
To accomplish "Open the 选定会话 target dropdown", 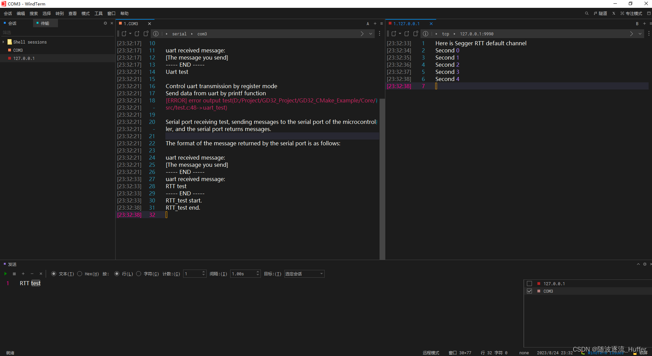I will pos(304,274).
